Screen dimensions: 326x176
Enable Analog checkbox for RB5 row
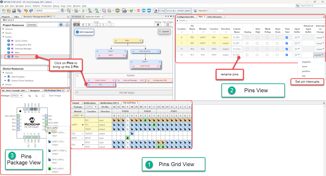[247, 38]
